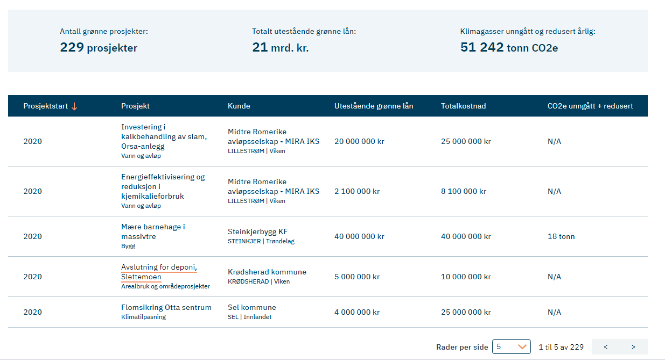Open Mære barnehage i massivtre project
This screenshot has height=362, width=665.
pos(153,231)
